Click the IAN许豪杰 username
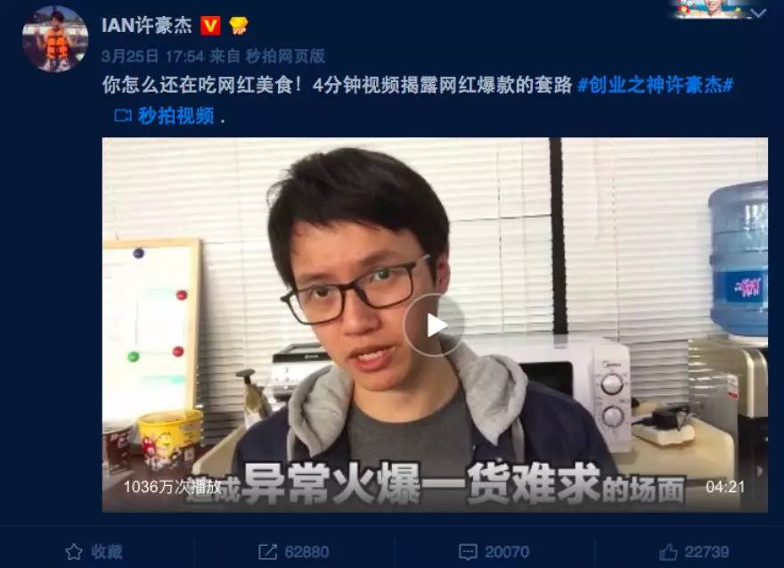Image resolution: width=784 pixels, height=568 pixels. pyautogui.click(x=146, y=25)
